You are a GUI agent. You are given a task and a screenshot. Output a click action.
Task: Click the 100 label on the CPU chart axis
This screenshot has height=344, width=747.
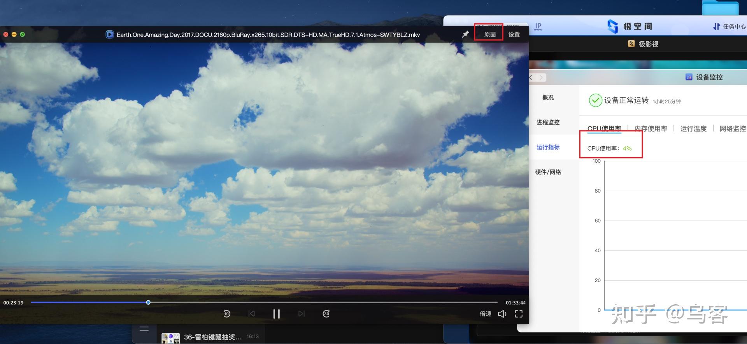point(597,161)
